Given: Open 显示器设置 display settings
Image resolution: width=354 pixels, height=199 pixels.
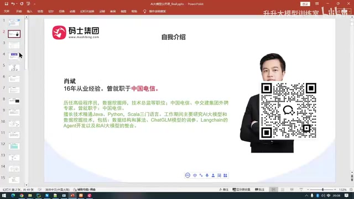Looking at the screenshot, I should pyautogui.click(x=241, y=190).
